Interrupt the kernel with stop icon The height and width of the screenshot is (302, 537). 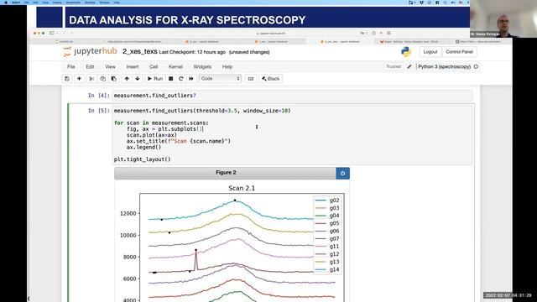pyautogui.click(x=170, y=79)
